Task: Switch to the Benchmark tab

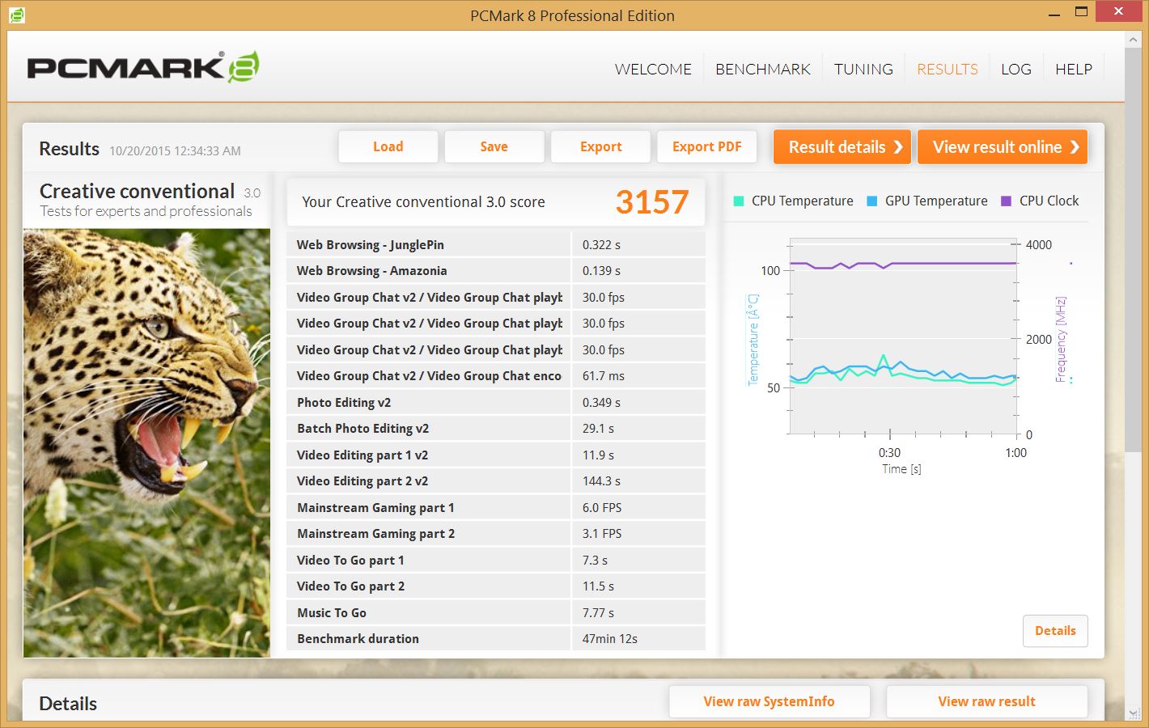Action: [762, 70]
